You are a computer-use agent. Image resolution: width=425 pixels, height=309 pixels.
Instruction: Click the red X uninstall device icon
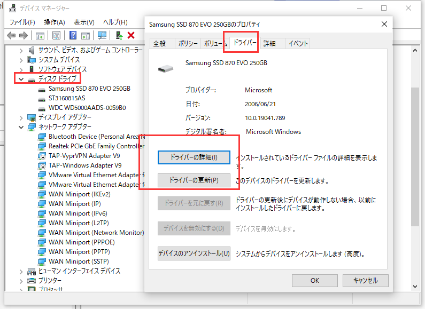pyautogui.click(x=131, y=35)
